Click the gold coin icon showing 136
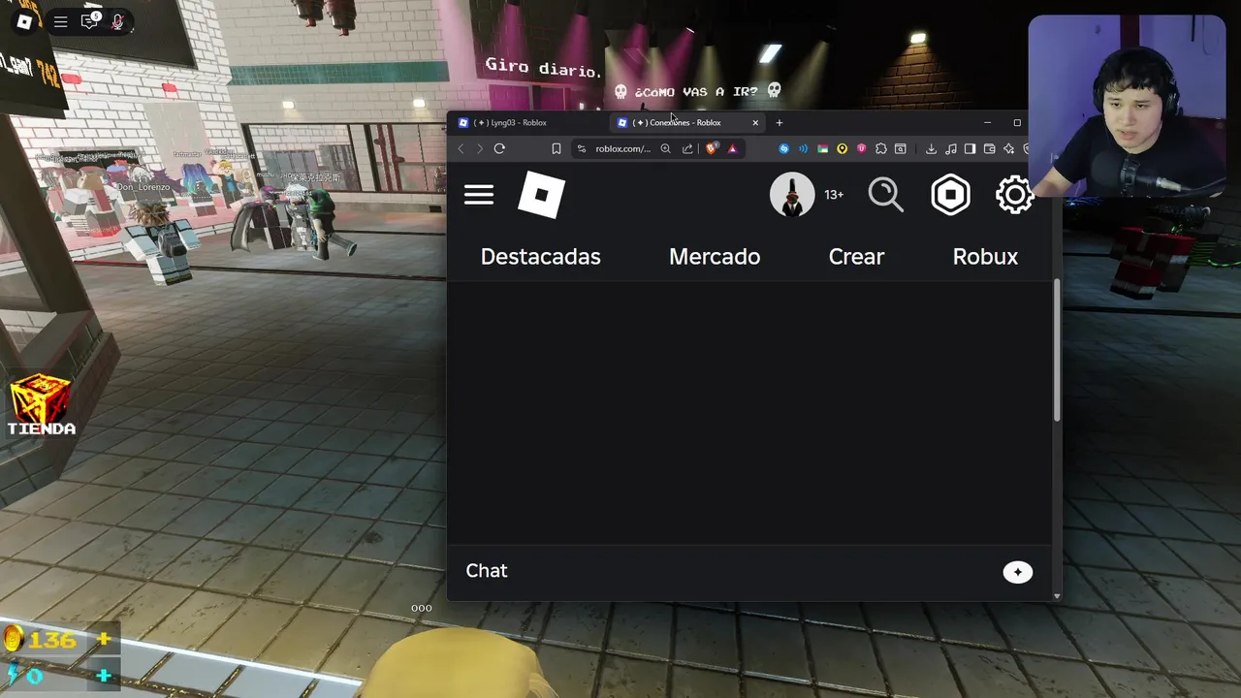Screen dimensions: 1241x698 click(13, 639)
